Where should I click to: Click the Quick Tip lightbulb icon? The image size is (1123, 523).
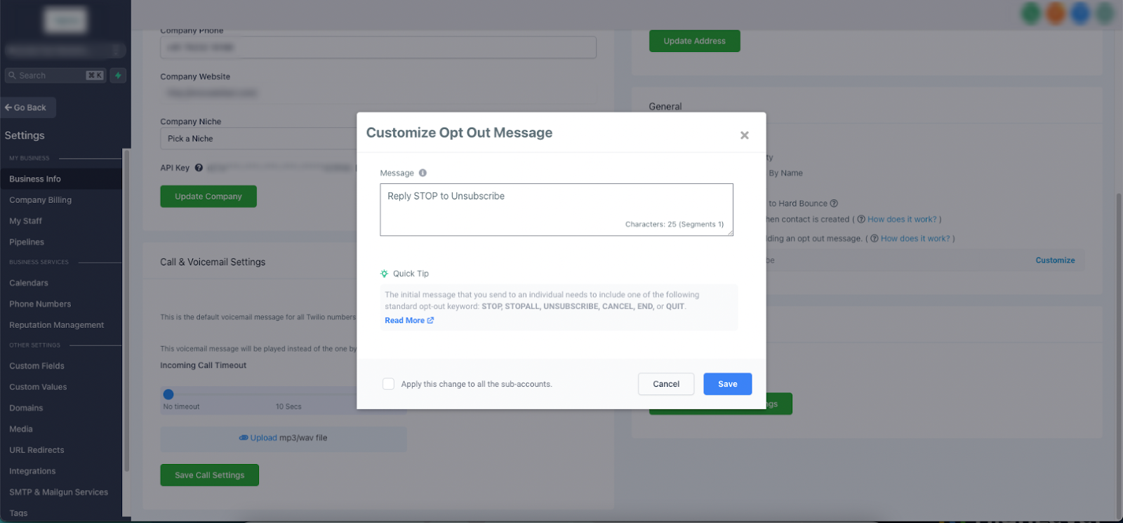(384, 274)
